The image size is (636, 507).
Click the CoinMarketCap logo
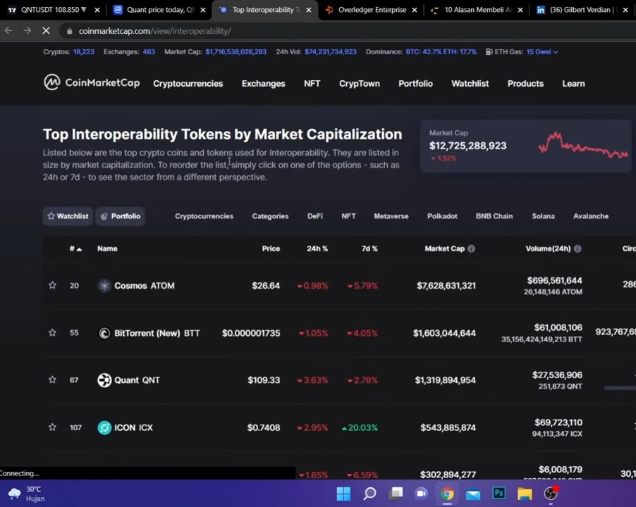(92, 82)
